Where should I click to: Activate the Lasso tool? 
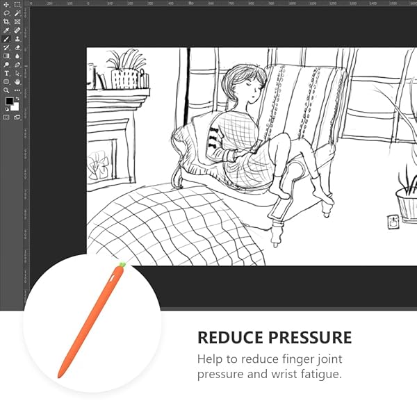(x=7, y=13)
